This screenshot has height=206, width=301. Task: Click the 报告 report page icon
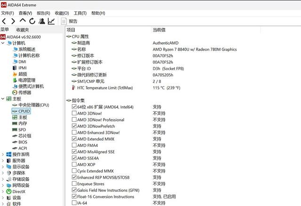(x=64, y=21)
